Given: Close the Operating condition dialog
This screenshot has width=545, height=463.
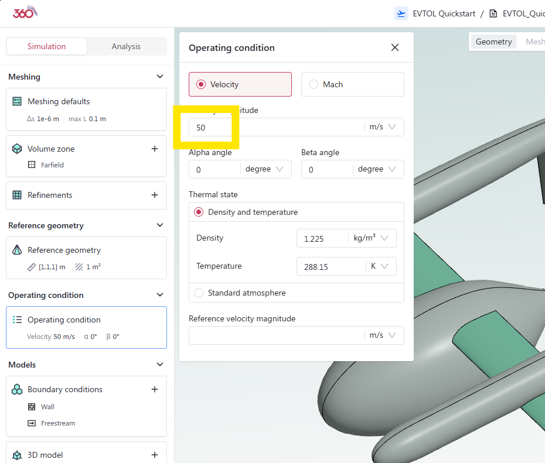Looking at the screenshot, I should [395, 47].
